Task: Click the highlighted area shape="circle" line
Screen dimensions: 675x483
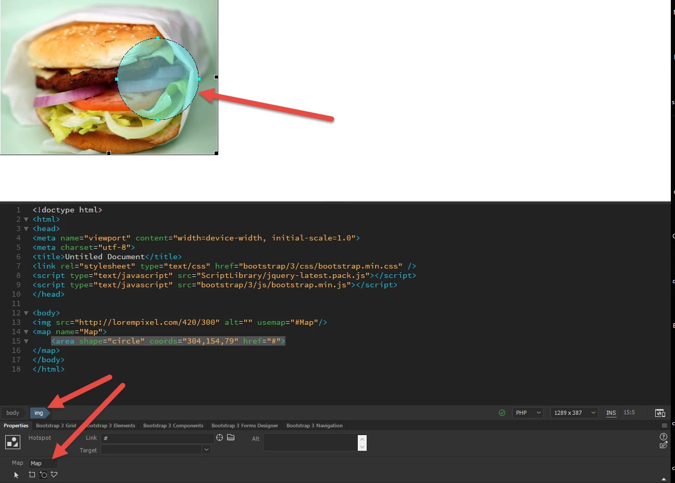Action: click(x=168, y=341)
